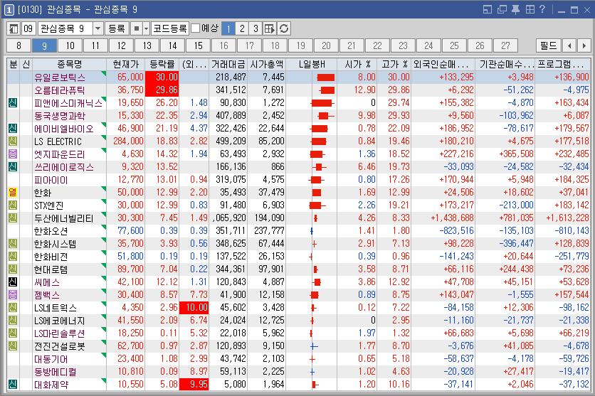Sort by the 시가총액 column header
Viewport: 595px width, 396px height.
pyautogui.click(x=266, y=64)
